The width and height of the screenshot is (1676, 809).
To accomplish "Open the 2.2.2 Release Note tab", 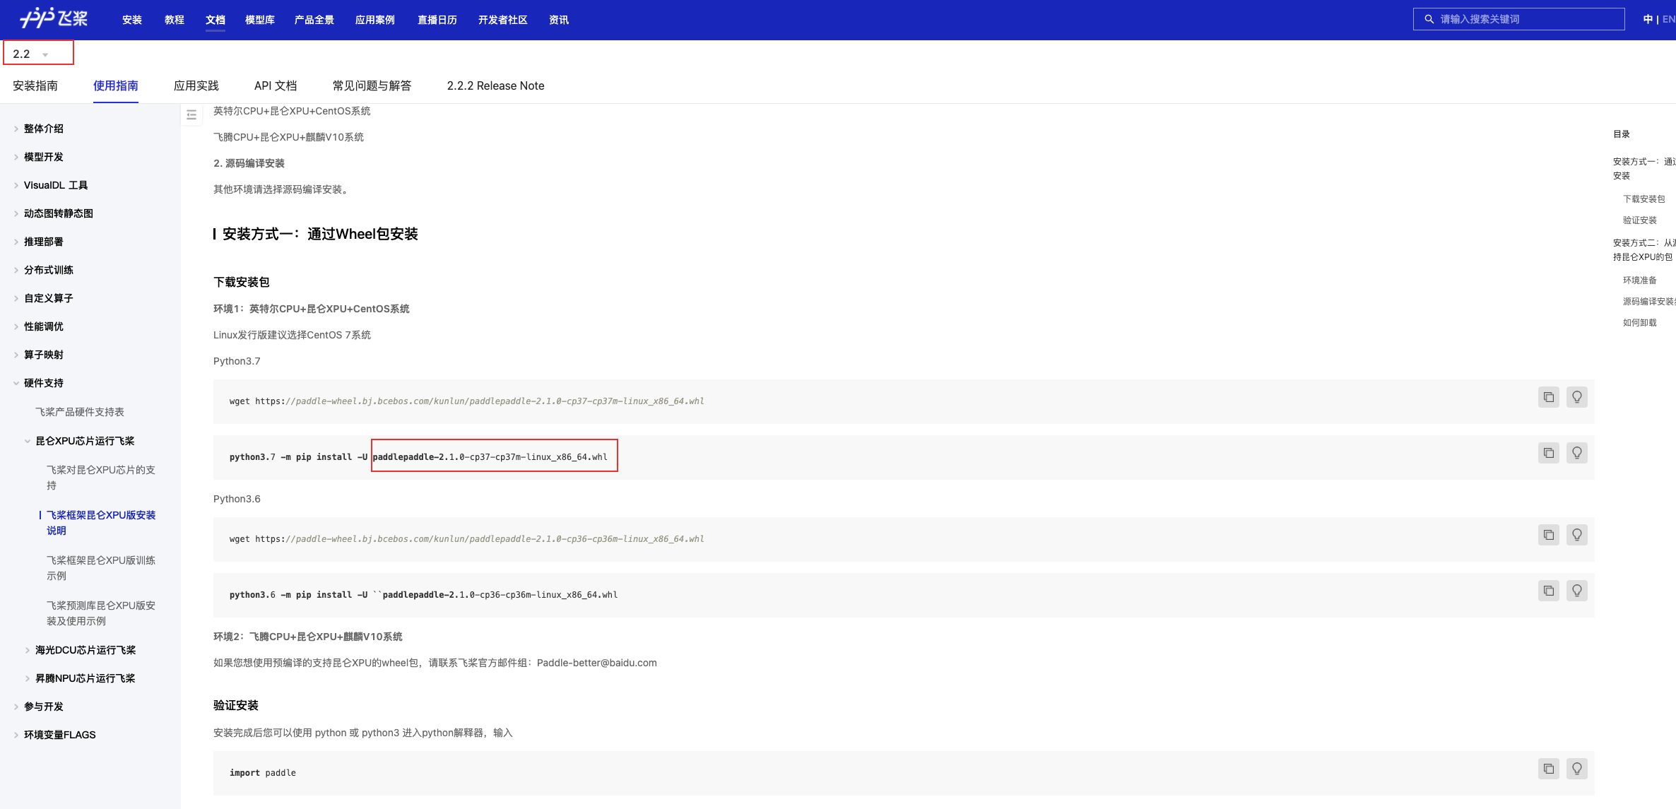I will click(496, 85).
